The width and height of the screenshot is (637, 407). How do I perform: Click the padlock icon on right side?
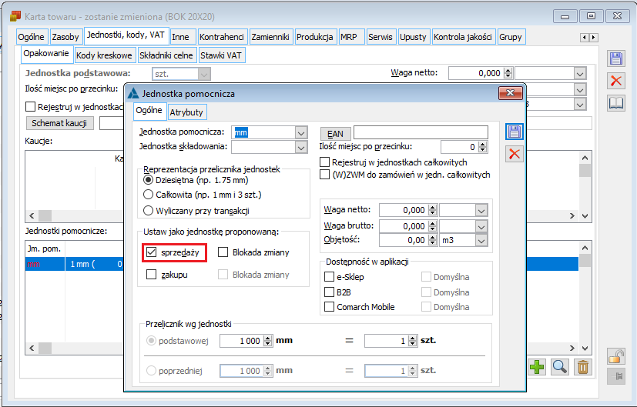click(x=616, y=355)
